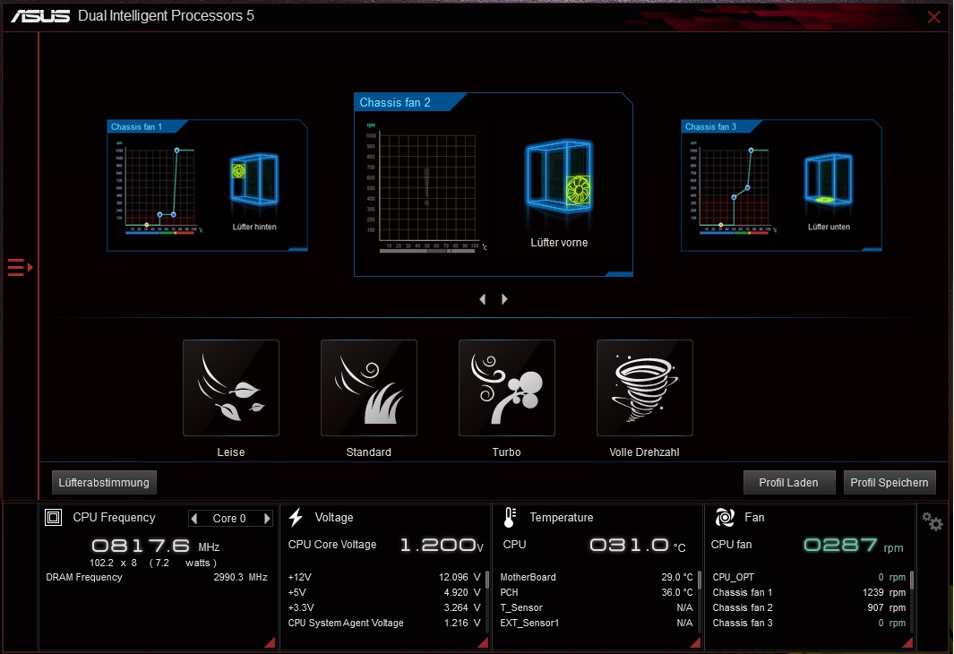Click top point on Chassis fan 3 curve

751,151
